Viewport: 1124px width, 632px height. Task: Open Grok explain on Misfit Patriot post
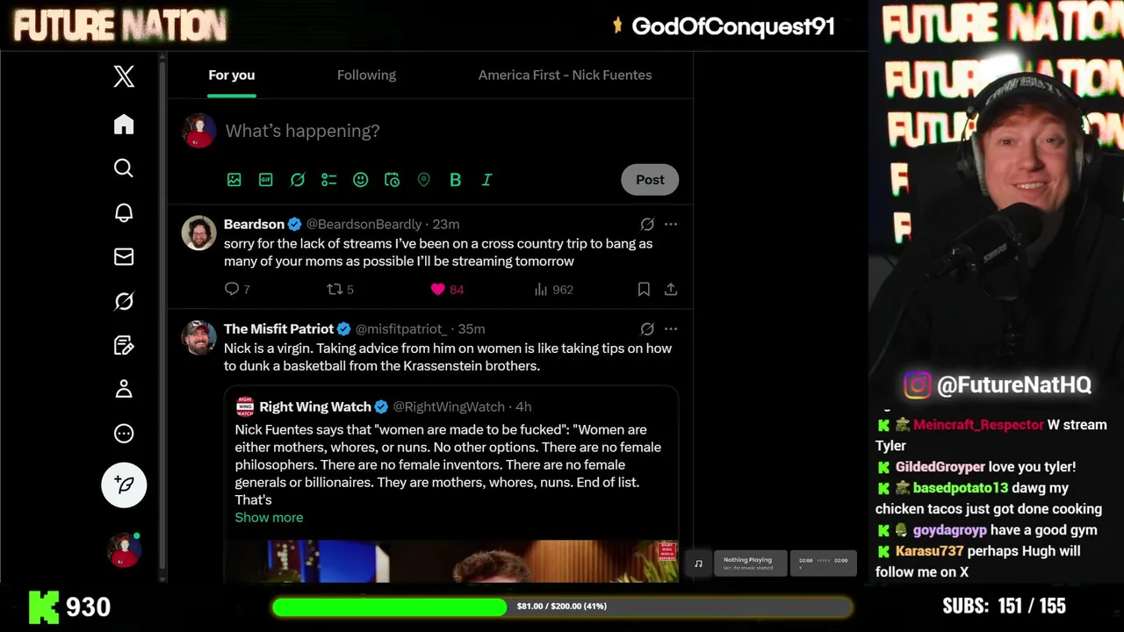tap(647, 328)
